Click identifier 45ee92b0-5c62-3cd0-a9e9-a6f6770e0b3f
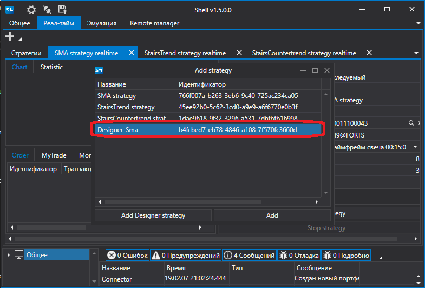This screenshot has width=425, height=288. (238, 107)
